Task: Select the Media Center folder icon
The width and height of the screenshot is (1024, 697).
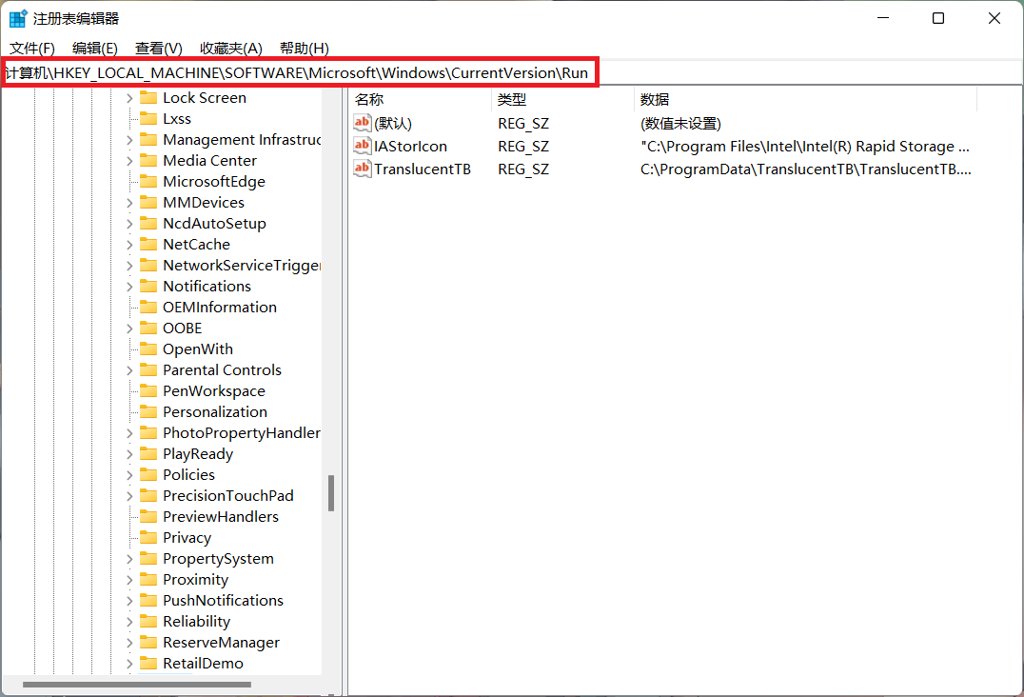Action: point(148,160)
